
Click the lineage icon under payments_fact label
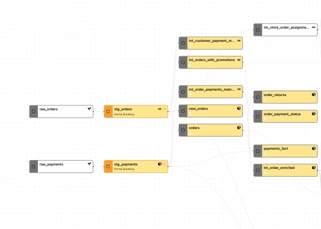point(265,154)
